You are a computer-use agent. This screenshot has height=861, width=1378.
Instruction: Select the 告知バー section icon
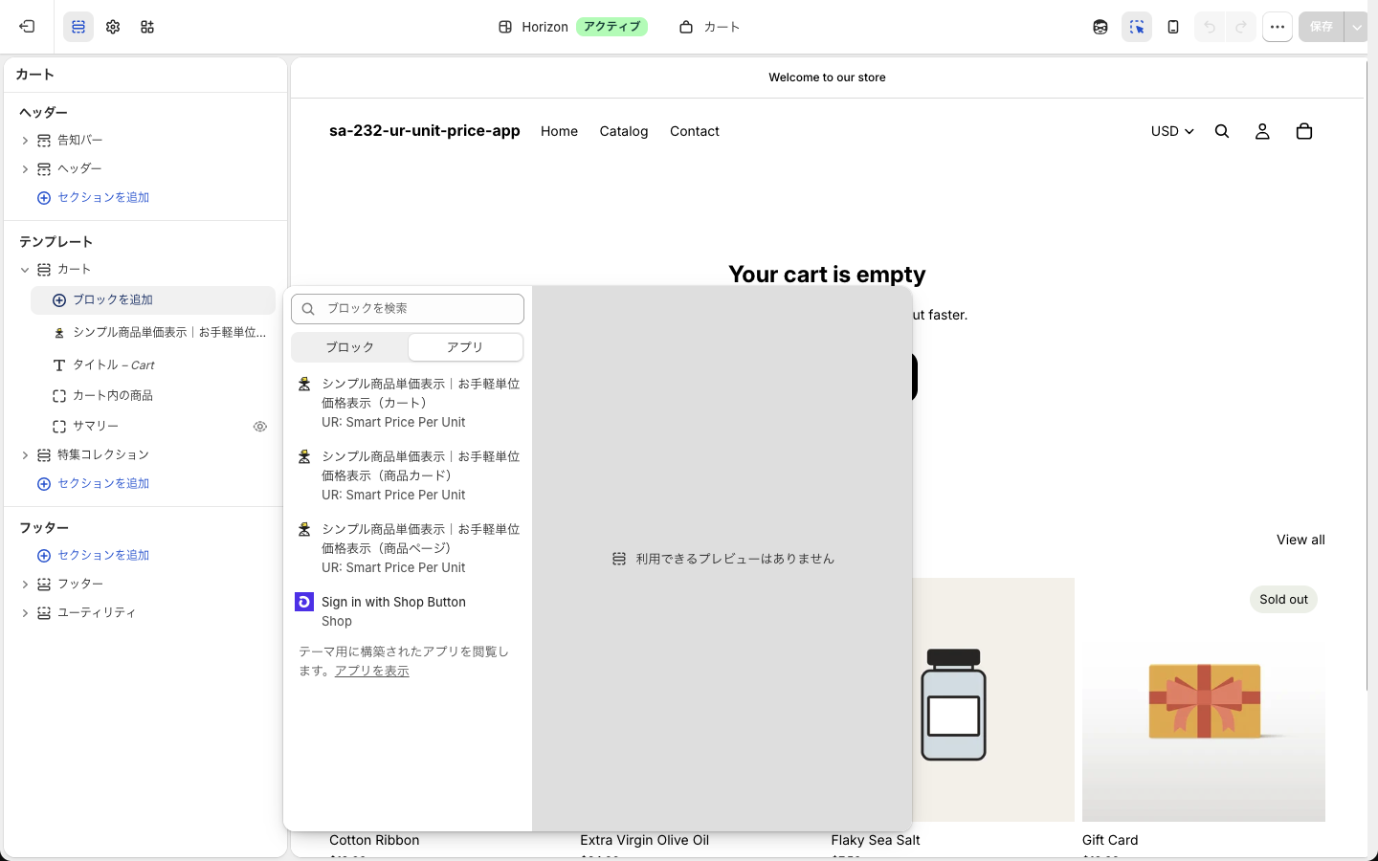coord(44,141)
